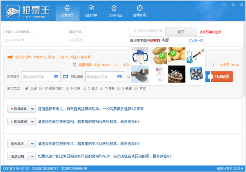
Task: Maximize the 抢票王 window
Action: tap(233, 4)
